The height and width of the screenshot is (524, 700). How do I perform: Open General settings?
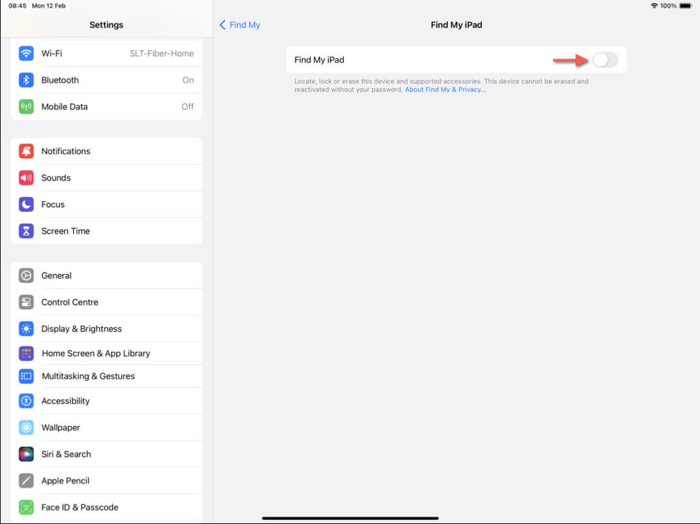click(106, 276)
